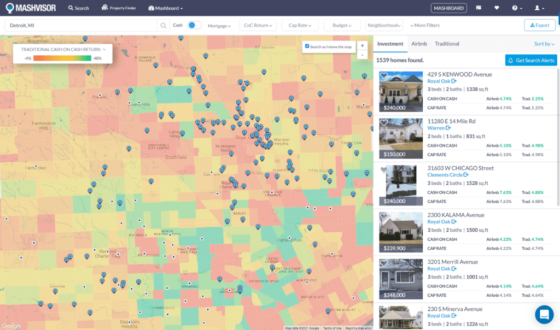This screenshot has height=330, width=560.
Task: Favorite the 429 S Kenwood Avenue listing heart
Action: (x=384, y=76)
